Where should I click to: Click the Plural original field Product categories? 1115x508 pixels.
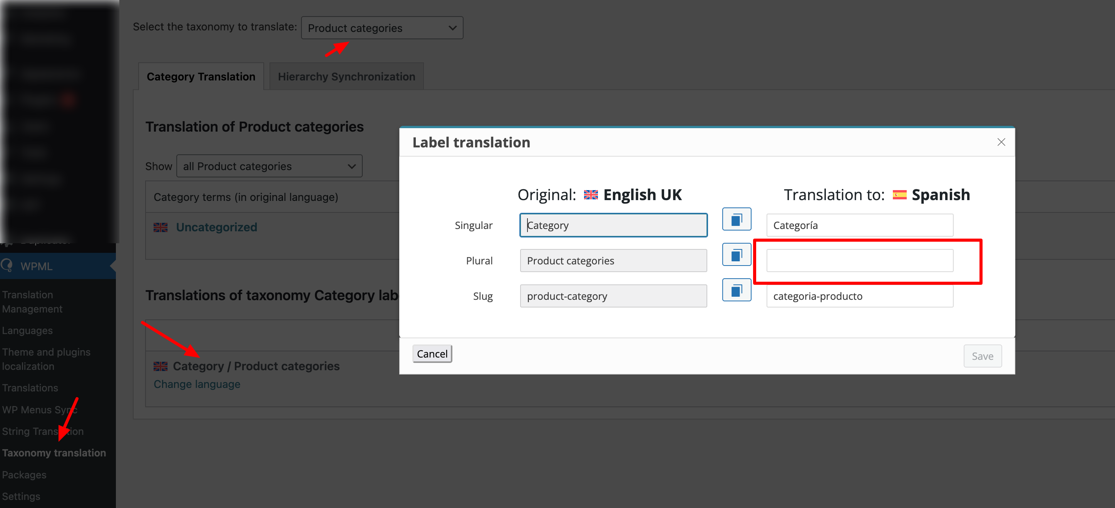pos(613,261)
